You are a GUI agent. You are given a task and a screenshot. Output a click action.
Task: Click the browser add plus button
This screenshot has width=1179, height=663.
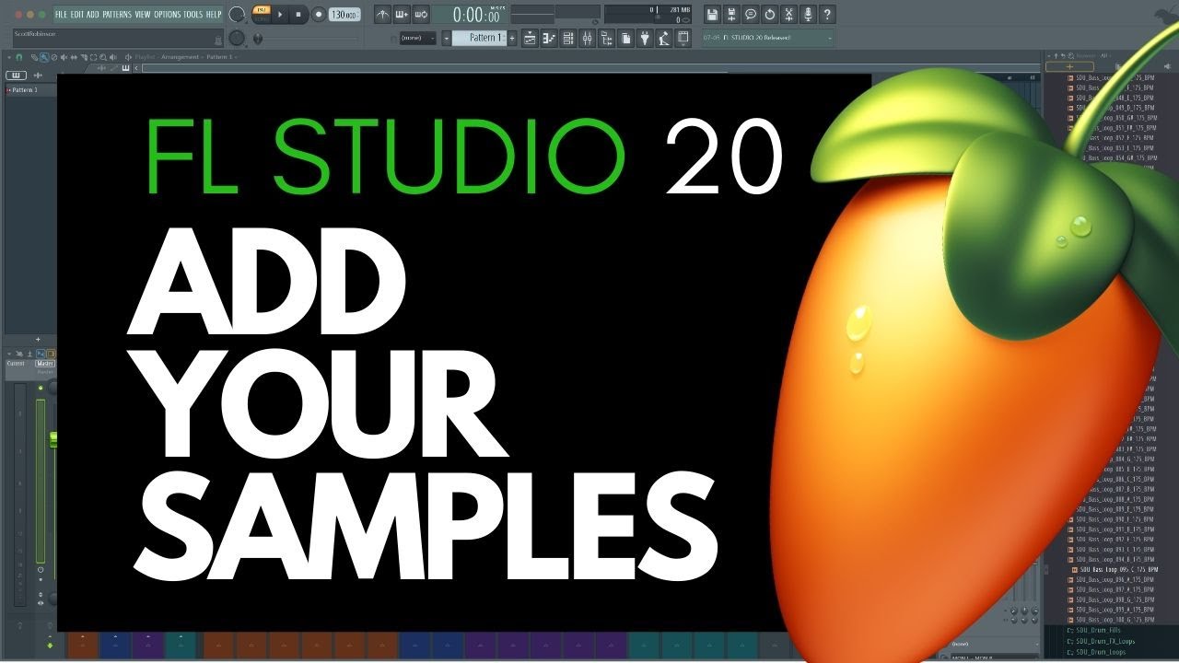1069,66
